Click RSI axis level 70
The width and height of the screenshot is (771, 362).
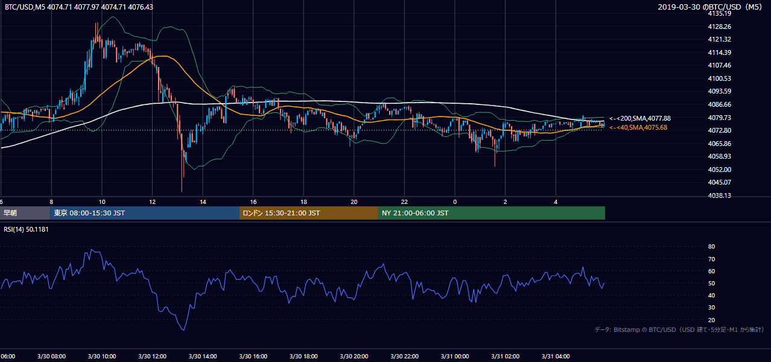[x=711, y=259]
